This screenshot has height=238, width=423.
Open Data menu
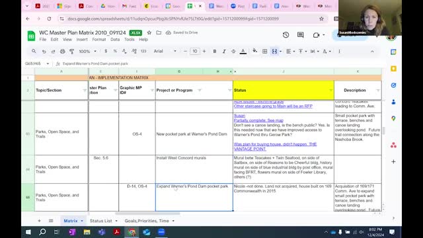pyautogui.click(x=115, y=40)
